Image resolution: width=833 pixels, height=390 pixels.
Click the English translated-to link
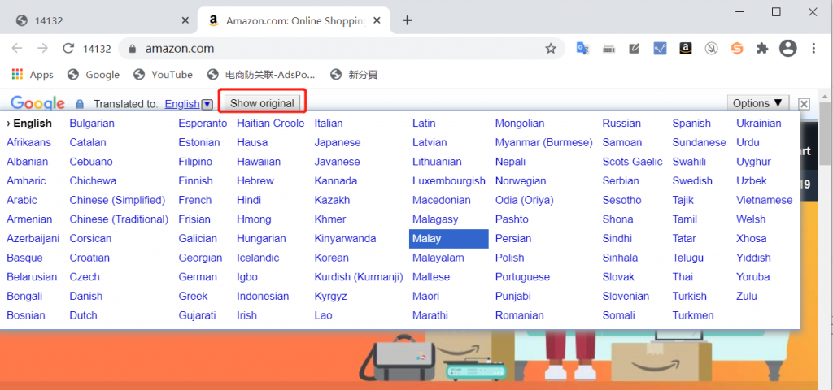pos(182,104)
